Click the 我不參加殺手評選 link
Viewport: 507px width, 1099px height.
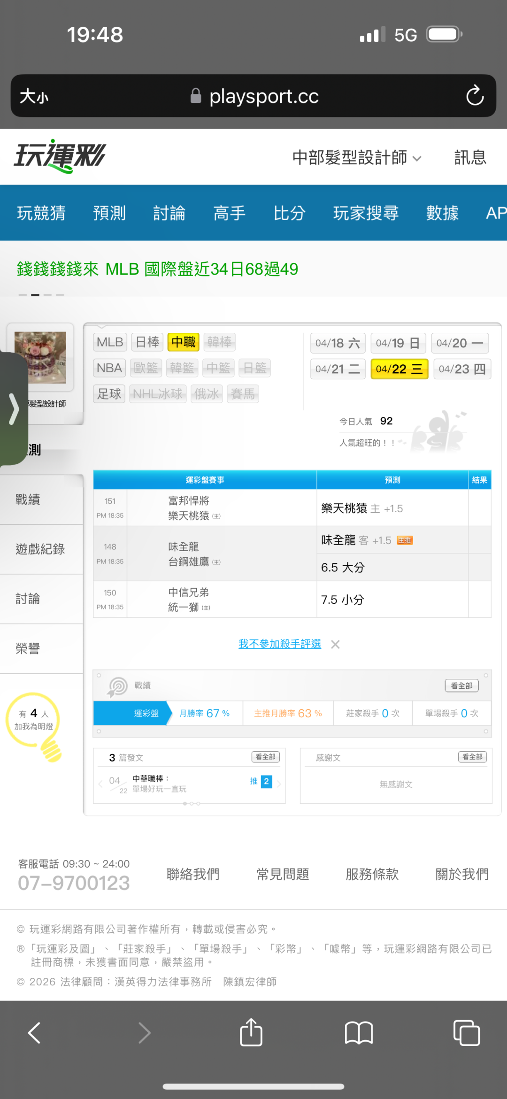279,644
